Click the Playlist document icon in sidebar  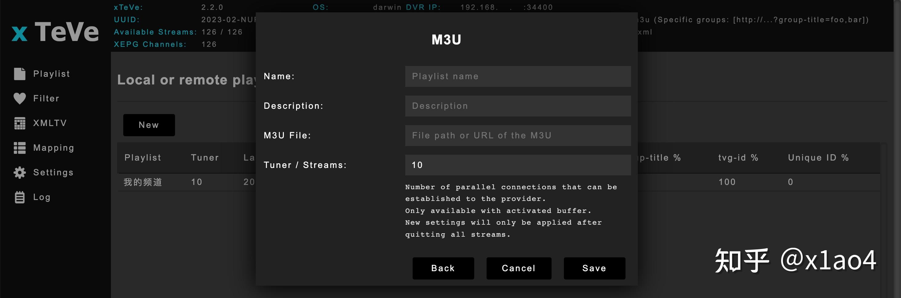pyautogui.click(x=20, y=74)
